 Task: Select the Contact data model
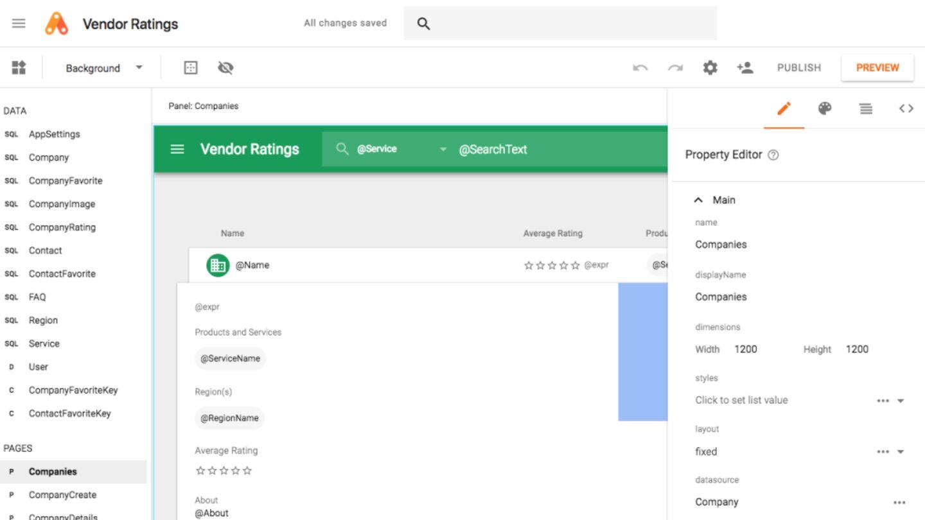[x=46, y=250]
